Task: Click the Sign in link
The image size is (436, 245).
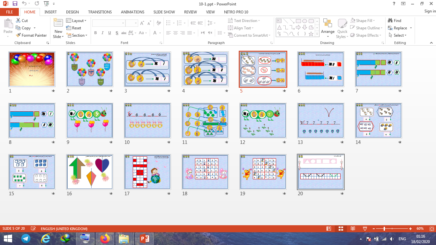Action: pos(430,11)
